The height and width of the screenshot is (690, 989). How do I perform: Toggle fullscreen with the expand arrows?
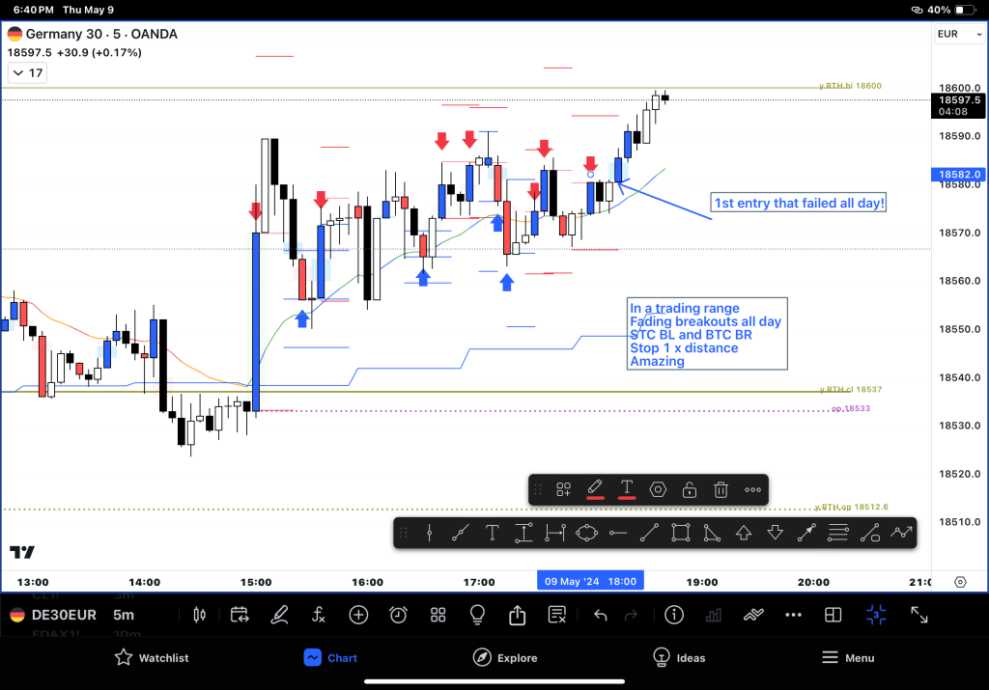pyautogui.click(x=919, y=615)
